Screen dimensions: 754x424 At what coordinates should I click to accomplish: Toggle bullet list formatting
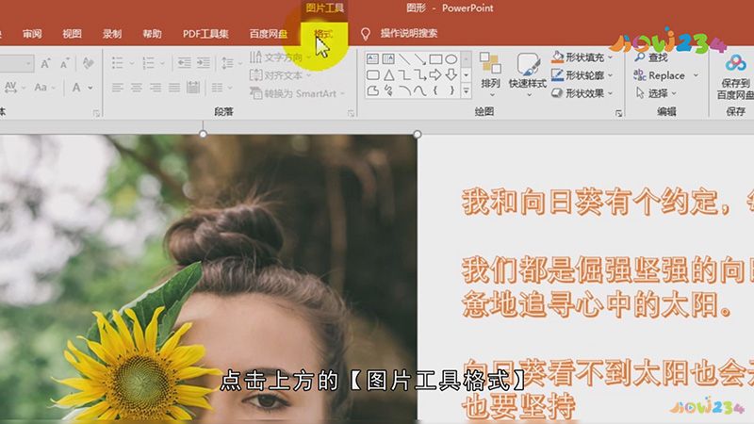click(117, 63)
